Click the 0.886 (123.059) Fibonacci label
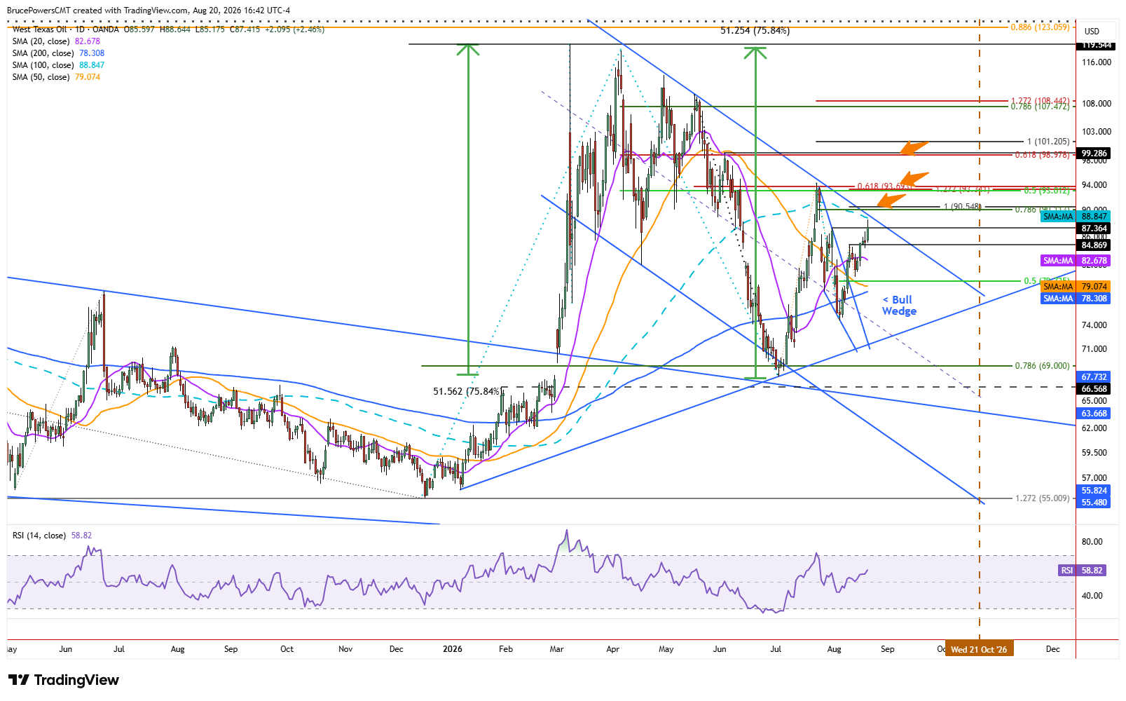The image size is (1126, 701). (1041, 27)
